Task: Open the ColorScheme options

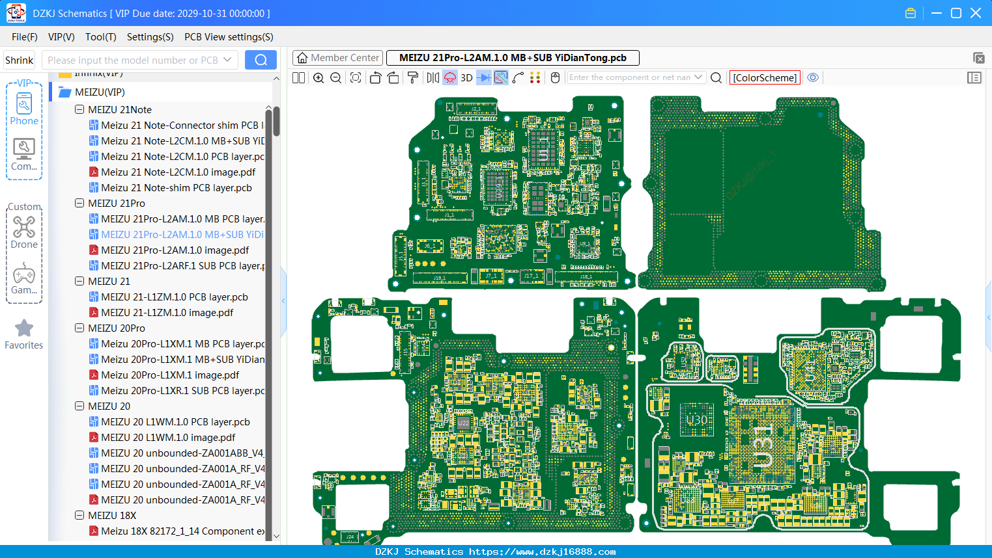Action: (x=765, y=77)
